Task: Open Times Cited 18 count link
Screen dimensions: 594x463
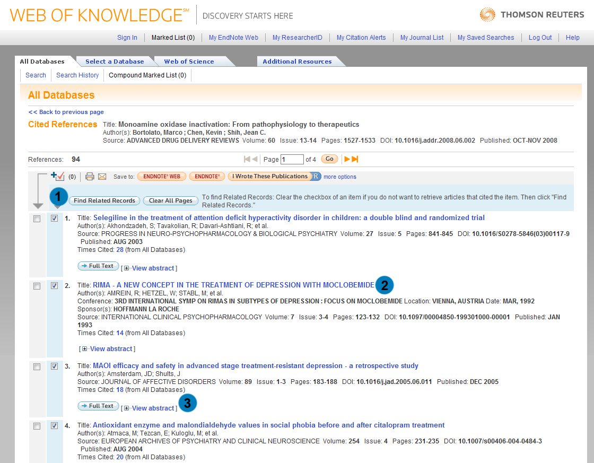Action: coord(120,390)
